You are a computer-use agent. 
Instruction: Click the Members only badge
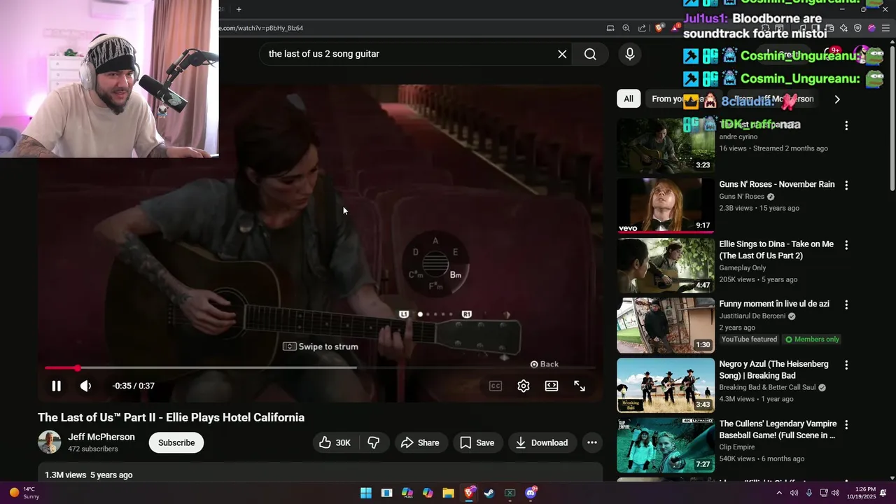click(x=812, y=339)
